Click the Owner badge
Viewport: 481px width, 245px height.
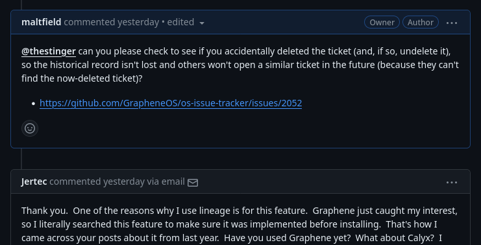click(x=382, y=22)
